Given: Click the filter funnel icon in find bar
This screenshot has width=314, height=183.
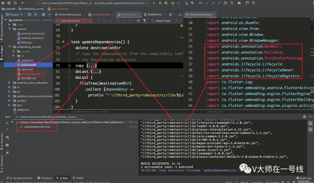Looking at the screenshot, I should (x=144, y=21).
